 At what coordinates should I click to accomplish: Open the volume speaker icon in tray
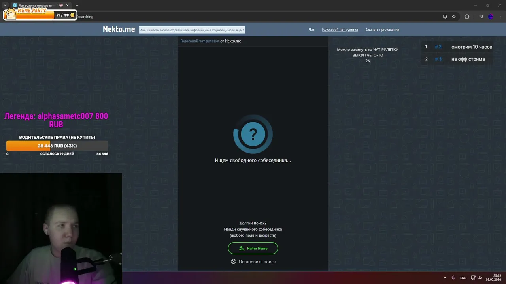(480, 278)
